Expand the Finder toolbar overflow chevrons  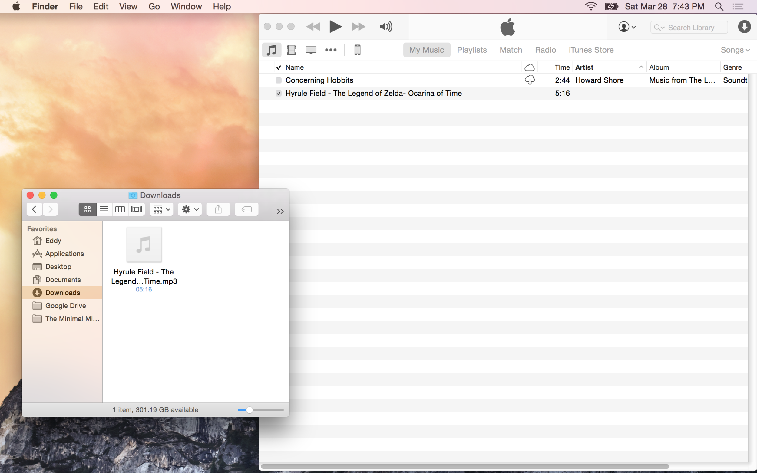[x=280, y=211]
